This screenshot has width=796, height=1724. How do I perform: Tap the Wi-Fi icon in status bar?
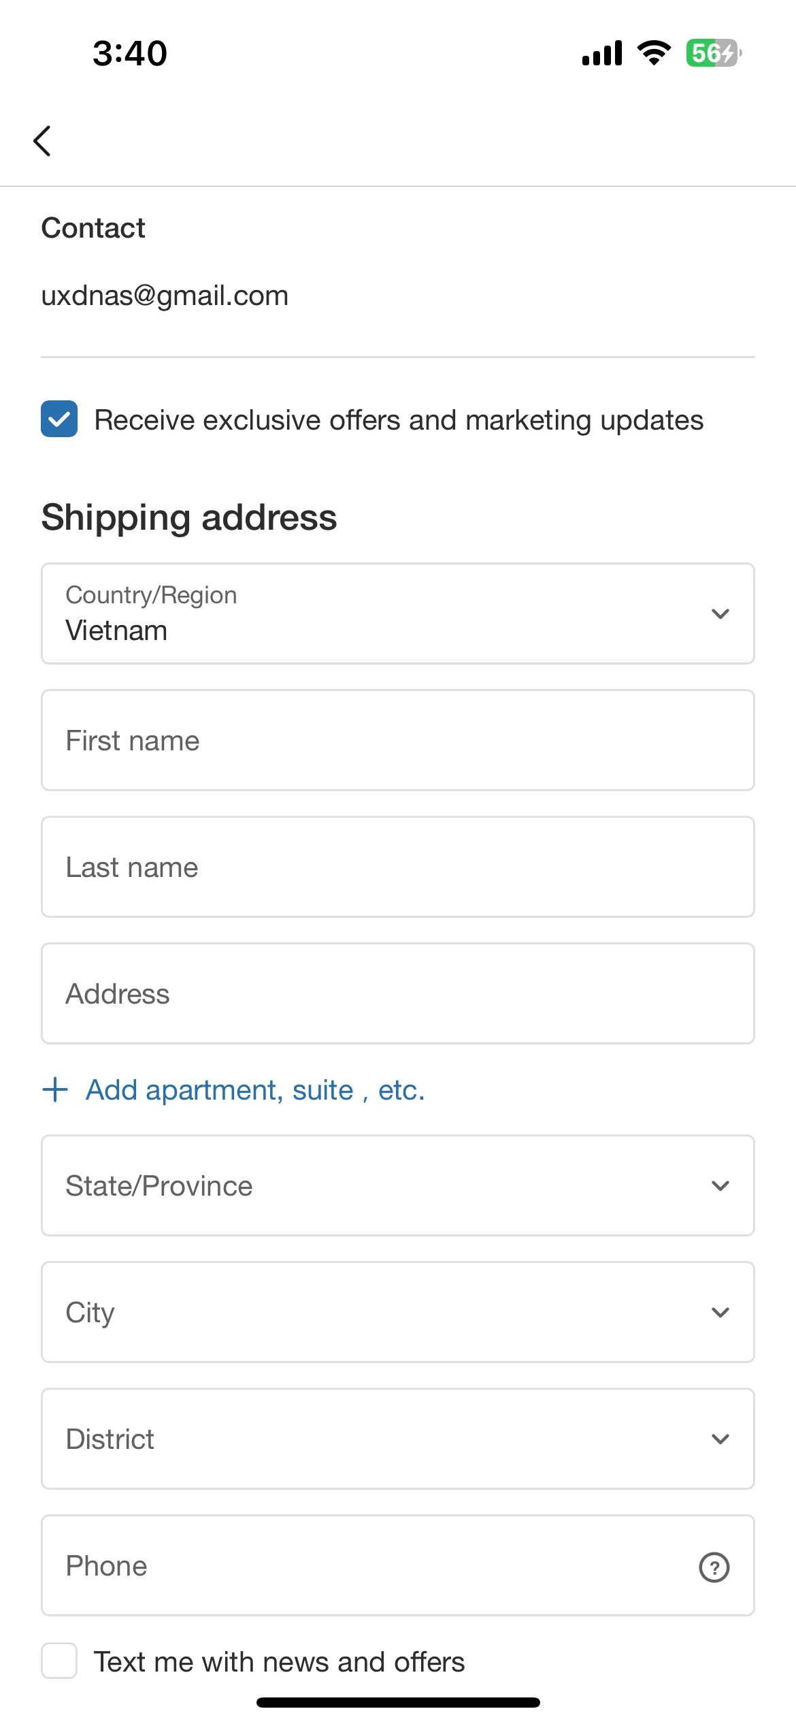point(654,53)
